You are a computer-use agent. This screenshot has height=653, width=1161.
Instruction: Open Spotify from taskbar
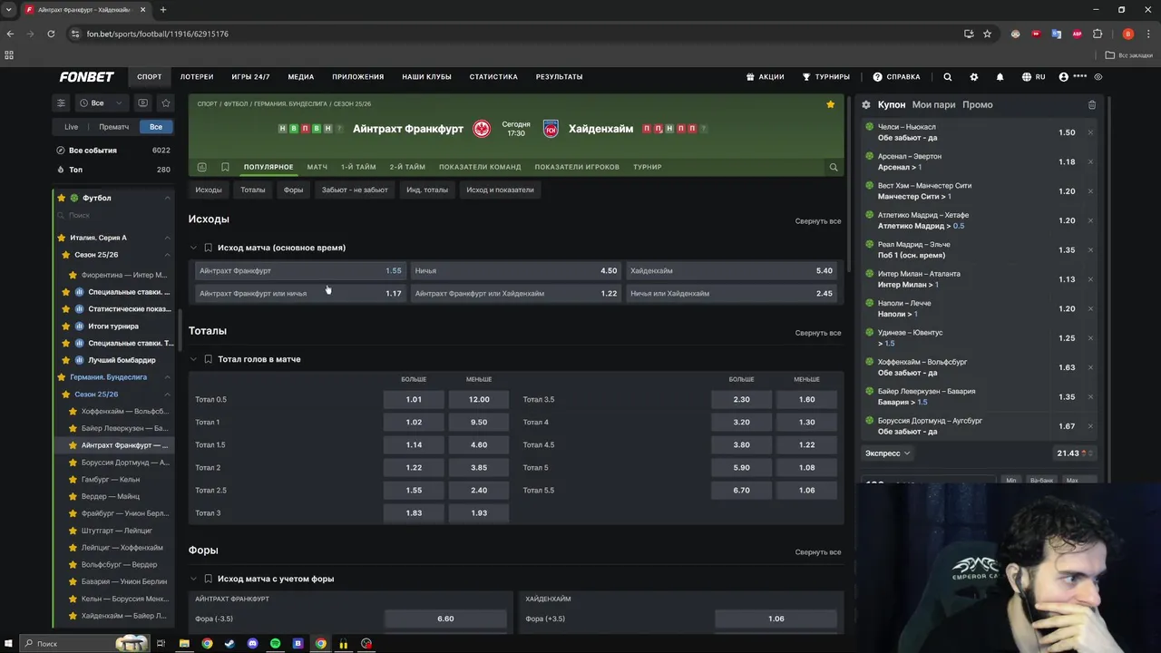pos(275,644)
